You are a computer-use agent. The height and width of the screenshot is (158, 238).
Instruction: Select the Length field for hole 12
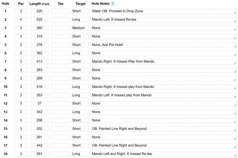pos(39,103)
